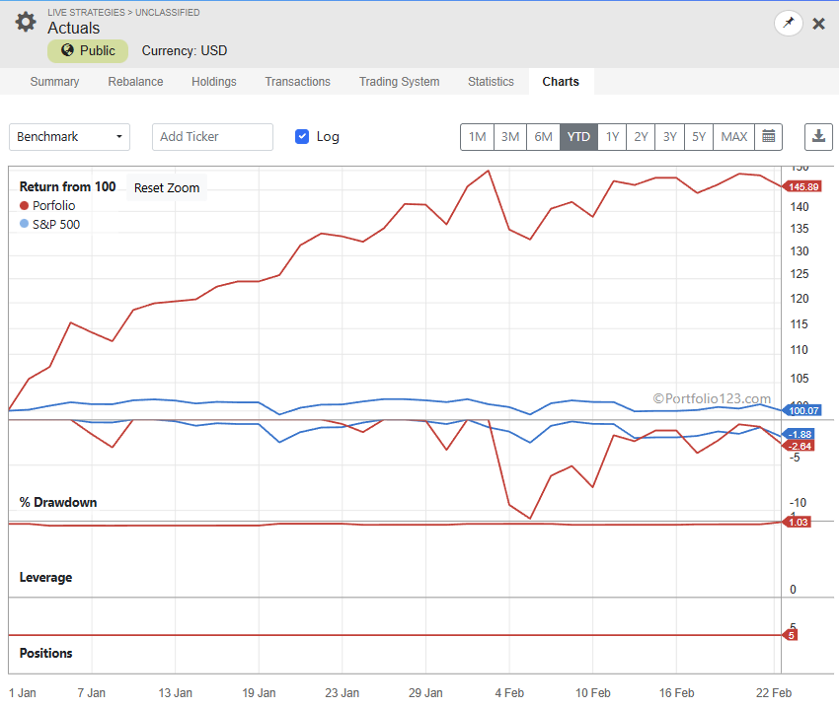Select the MAX time range
839x709 pixels.
click(x=733, y=137)
